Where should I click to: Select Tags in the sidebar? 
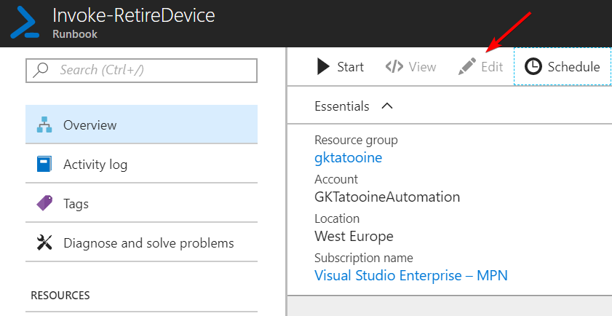tap(141, 203)
